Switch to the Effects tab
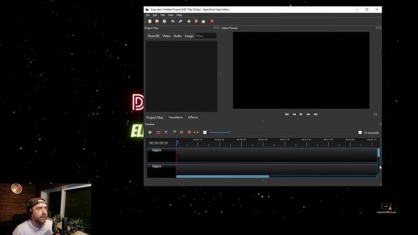Image resolution: width=418 pixels, height=235 pixels. tap(193, 117)
